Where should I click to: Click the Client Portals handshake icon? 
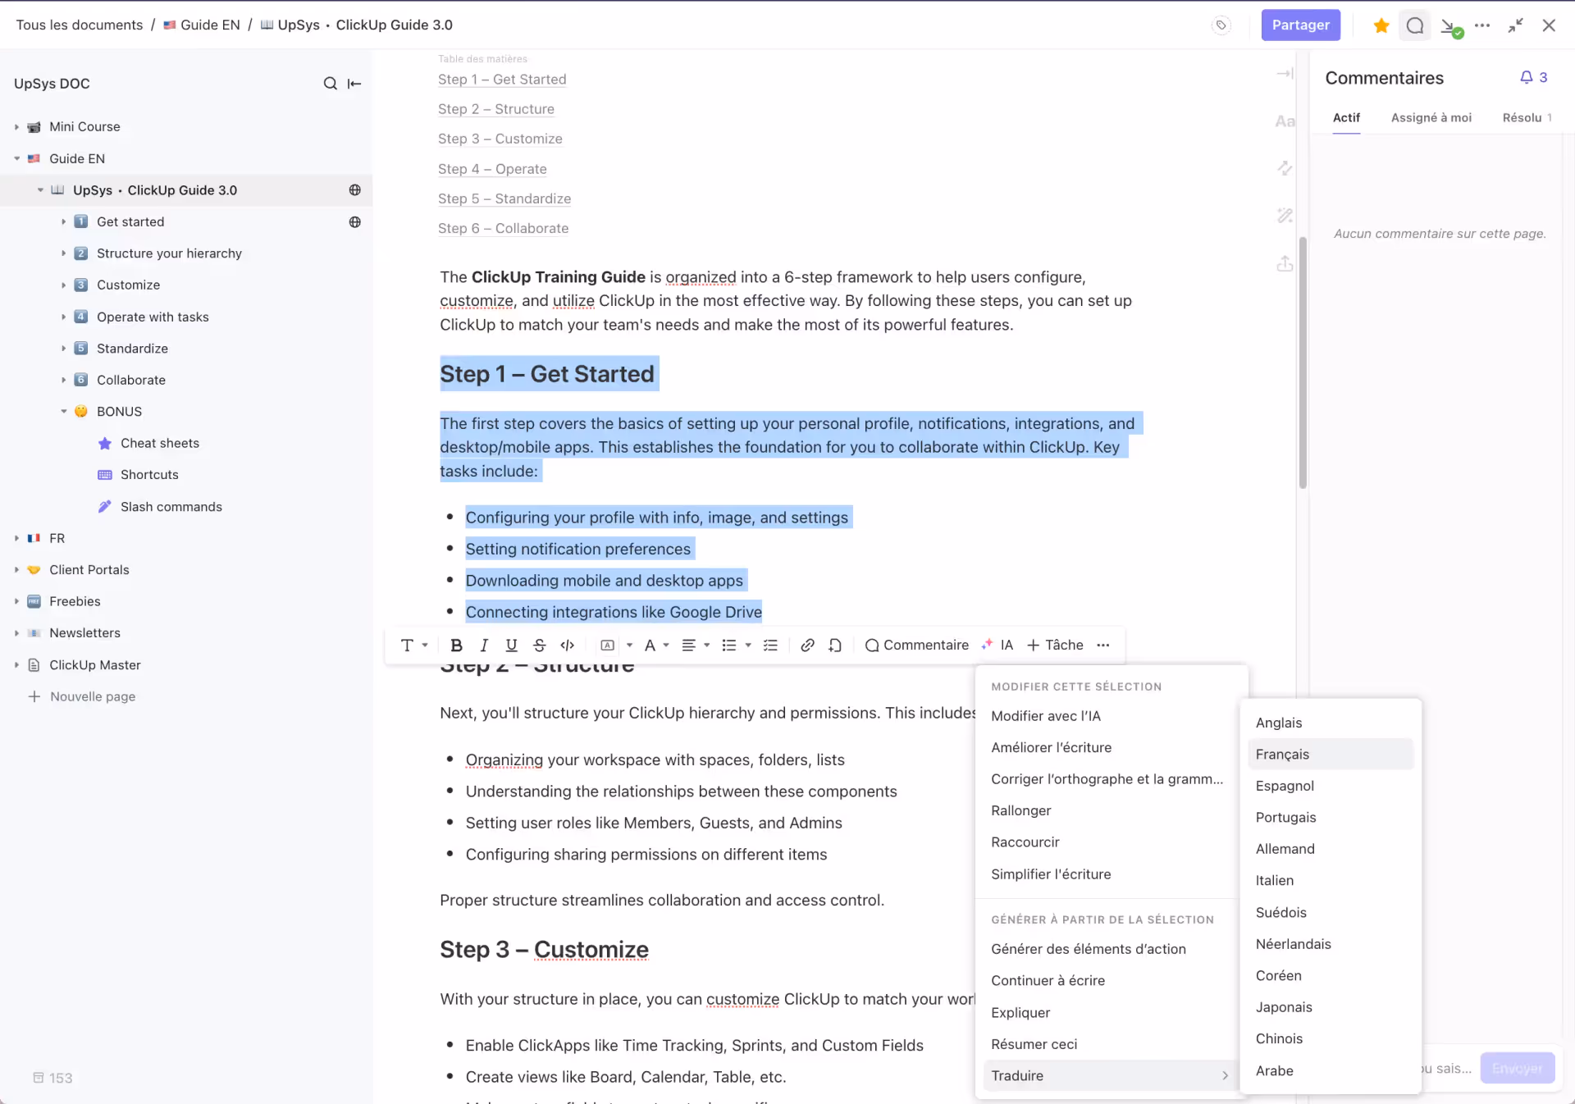34,570
